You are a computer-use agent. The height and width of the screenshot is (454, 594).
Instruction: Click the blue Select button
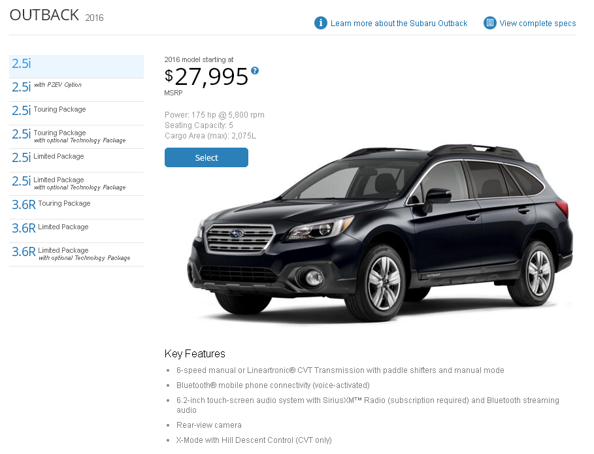tap(206, 157)
